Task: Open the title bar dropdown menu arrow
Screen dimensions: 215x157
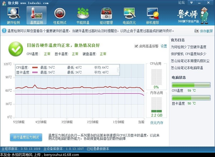Action: [191, 3]
